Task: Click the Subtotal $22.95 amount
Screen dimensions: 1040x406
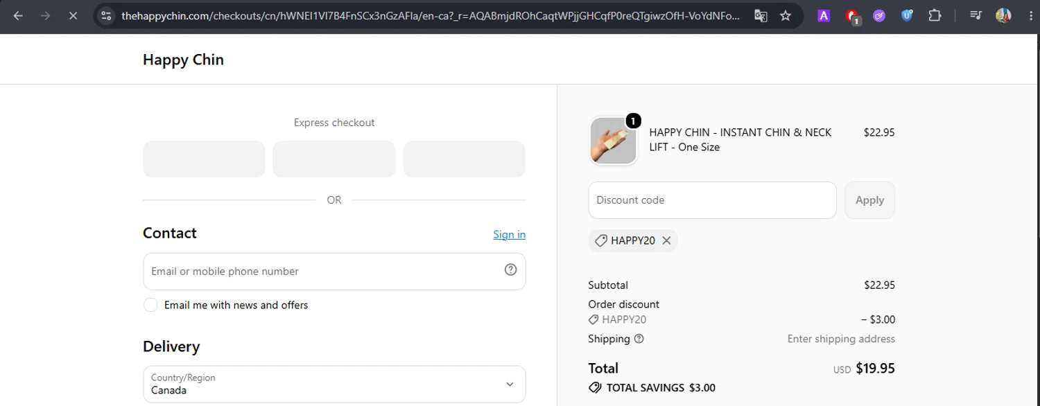Action: point(879,285)
